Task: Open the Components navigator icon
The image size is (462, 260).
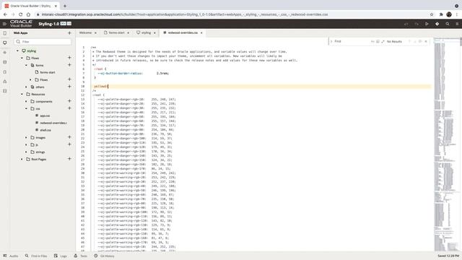Action: point(5,82)
